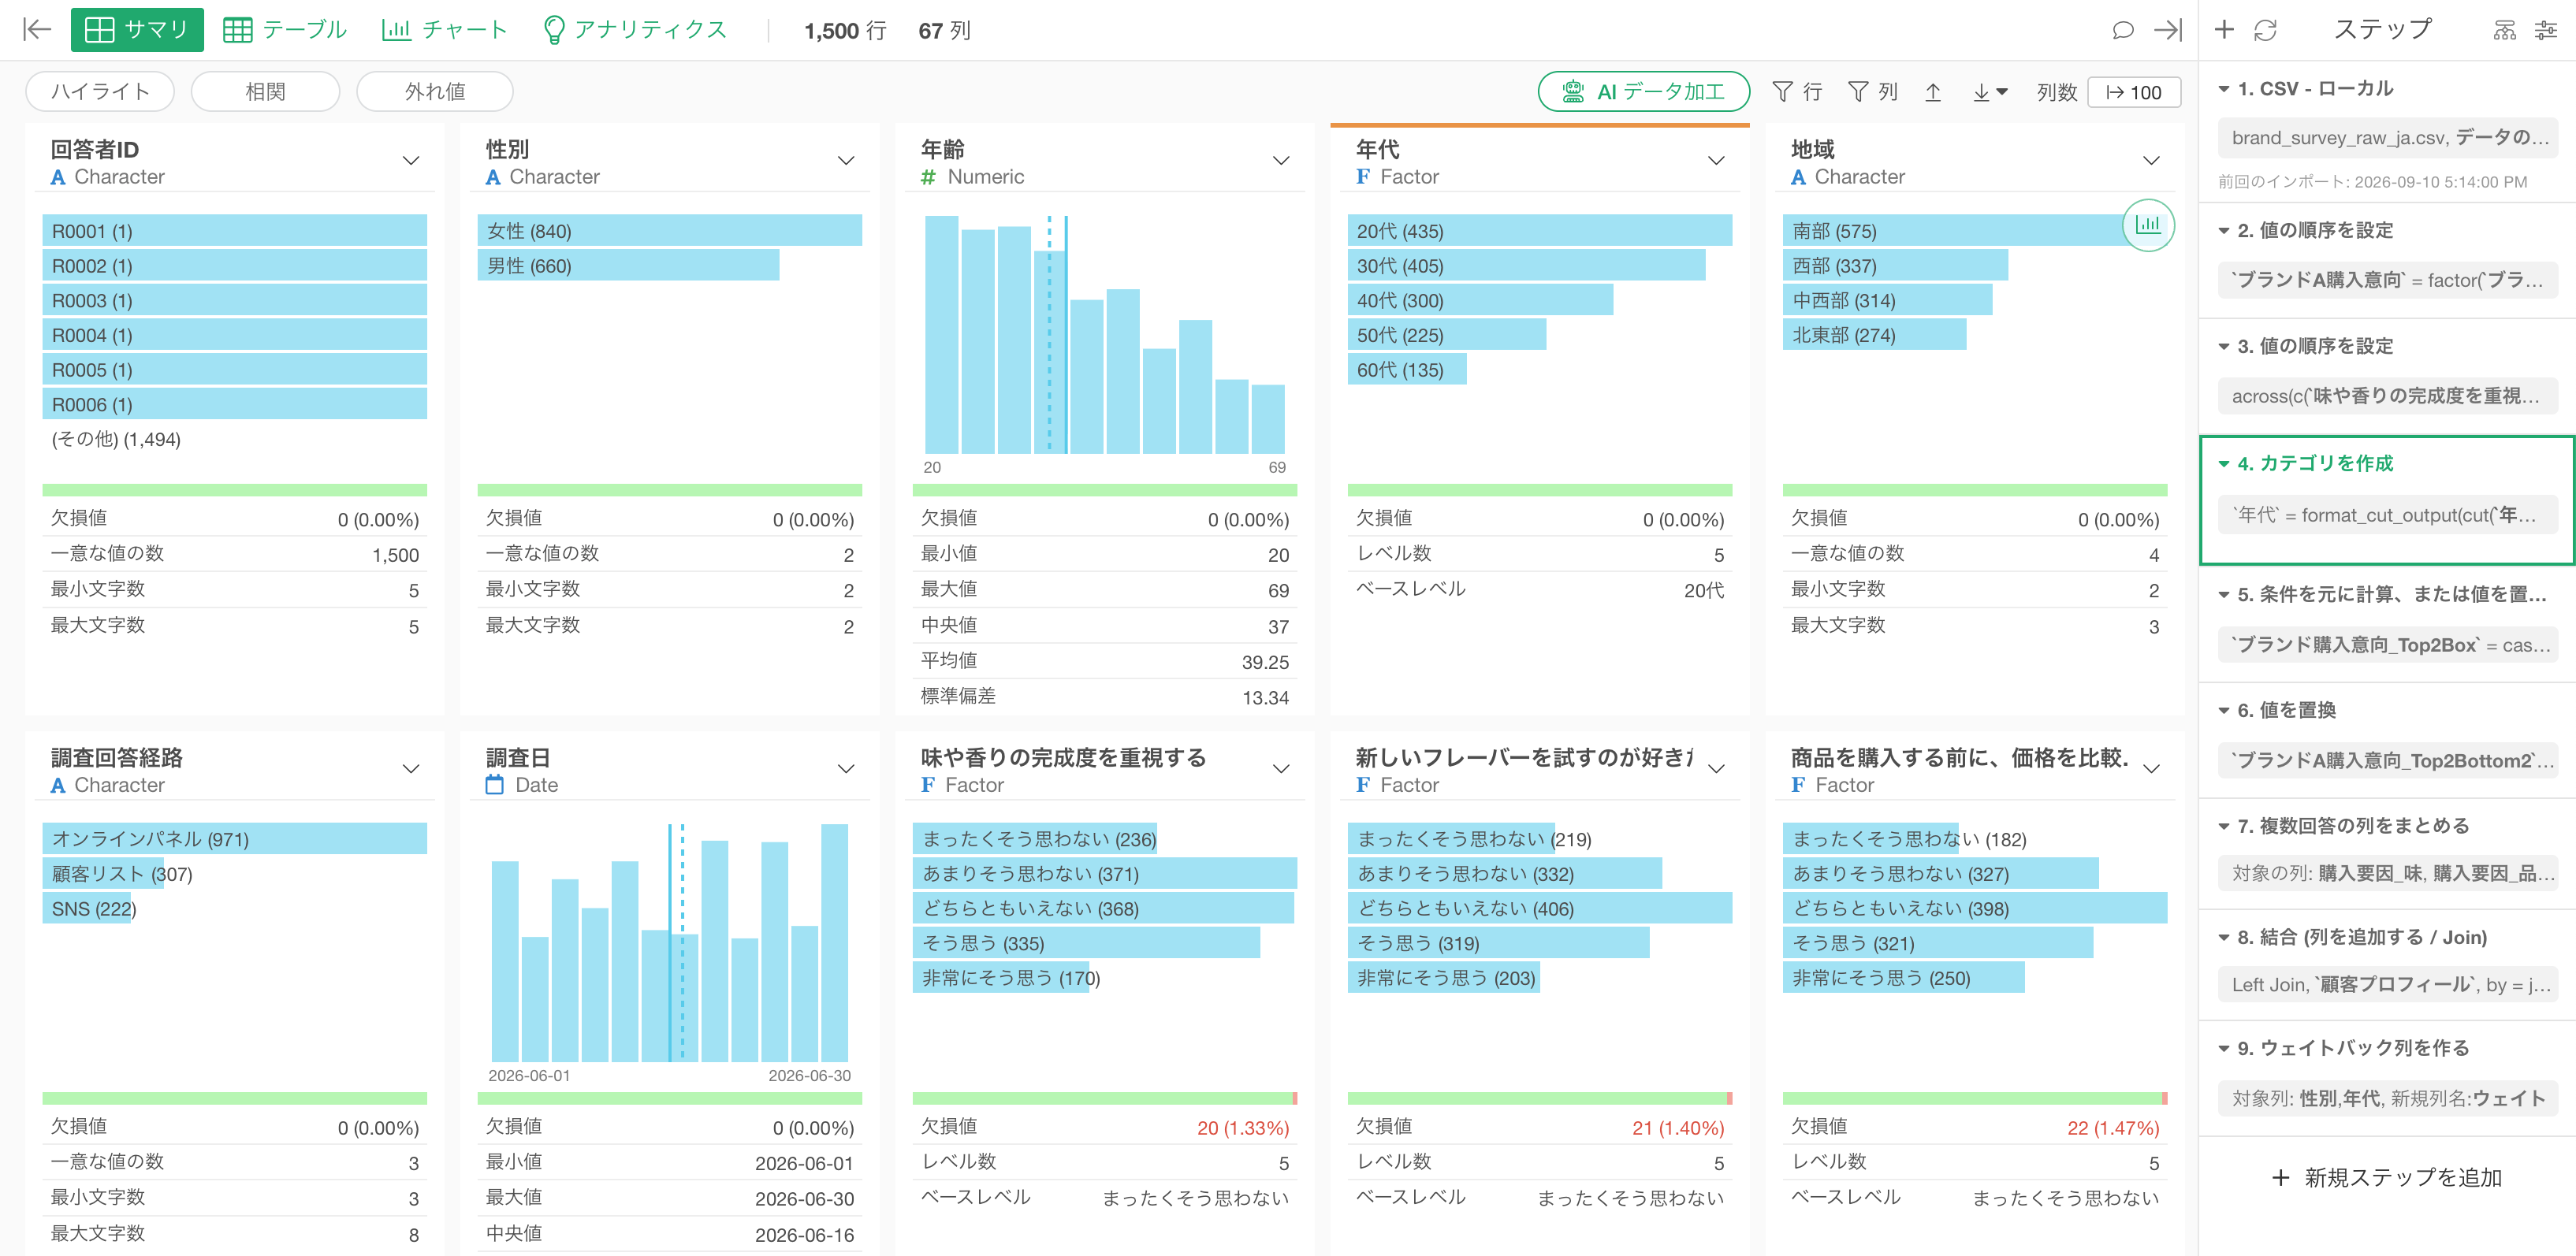Add a step with the plus icon
Image resolution: width=2576 pixels, height=1256 pixels.
[2225, 30]
